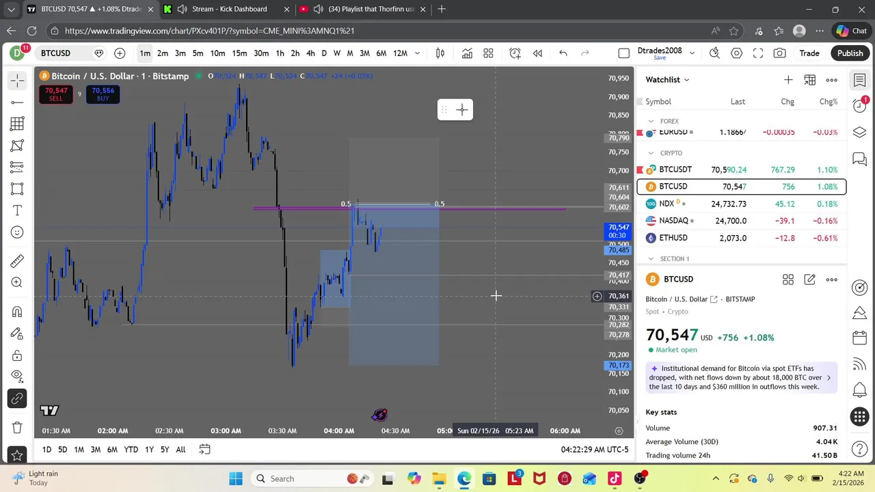Open timezone setting 04:22:29 AM UTC-5
This screenshot has height=492, width=875.
point(595,450)
